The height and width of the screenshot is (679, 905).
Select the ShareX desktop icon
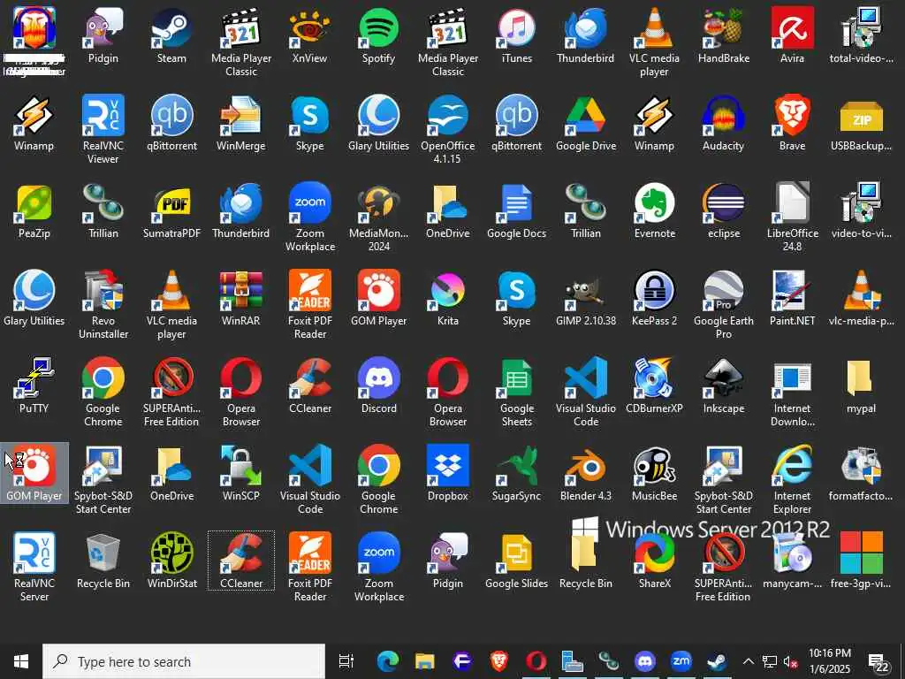[655, 561]
